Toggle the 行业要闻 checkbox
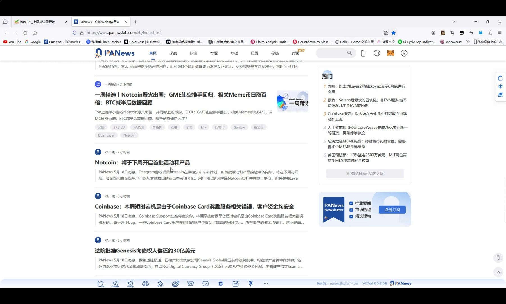The height and width of the screenshot is (304, 506). [x=351, y=203]
